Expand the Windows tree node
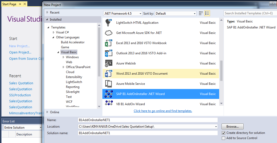The width and height of the screenshot is (277, 143). 63,57
